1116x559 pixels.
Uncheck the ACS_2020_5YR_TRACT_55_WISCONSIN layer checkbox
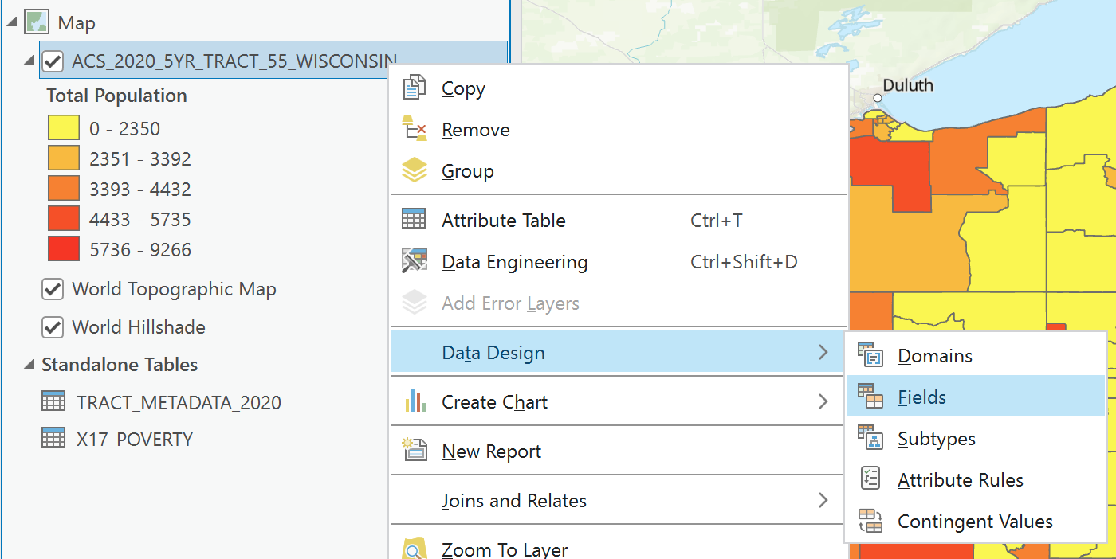click(x=53, y=61)
